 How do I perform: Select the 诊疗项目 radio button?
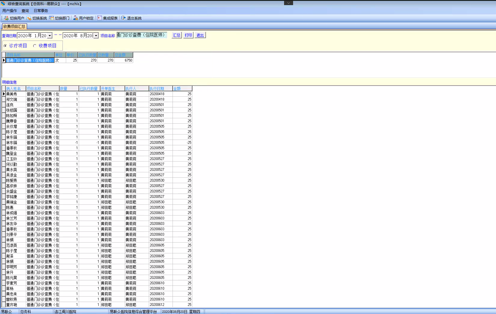tap(5, 46)
